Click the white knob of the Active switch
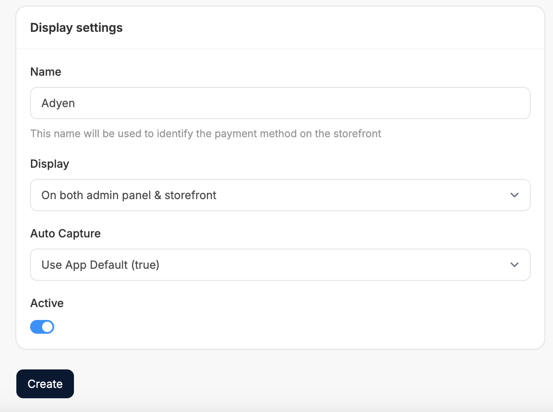553x412 pixels. [47, 327]
